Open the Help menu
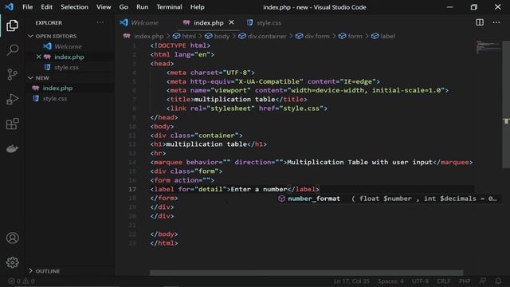Screen dimensions: 510x287 (x=197, y=7)
